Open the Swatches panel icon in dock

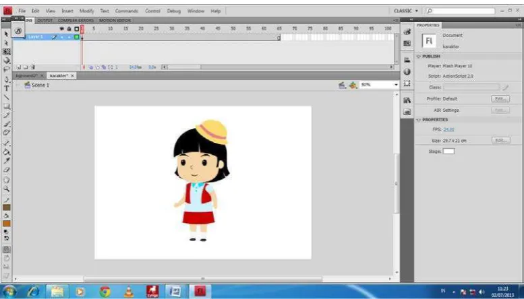[407, 43]
